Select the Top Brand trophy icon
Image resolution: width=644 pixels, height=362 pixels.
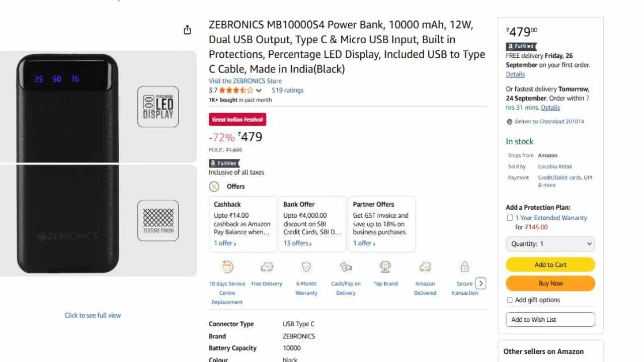385,267
